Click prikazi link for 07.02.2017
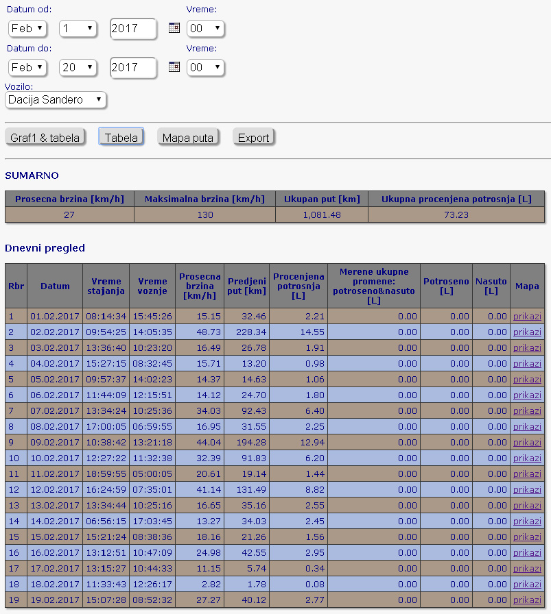This screenshot has height=614, width=551. click(x=527, y=410)
